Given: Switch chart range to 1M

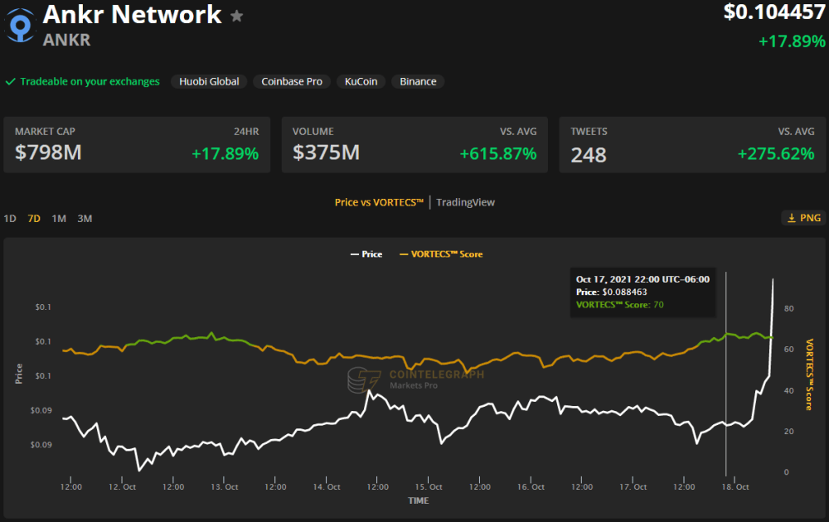Looking at the screenshot, I should tap(59, 218).
